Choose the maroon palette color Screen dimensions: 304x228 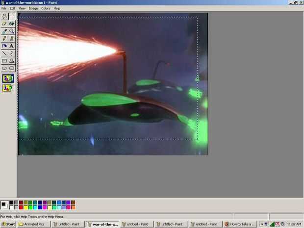pyautogui.click(x=21, y=203)
